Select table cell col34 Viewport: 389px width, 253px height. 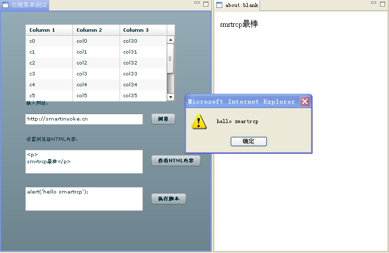(x=143, y=84)
